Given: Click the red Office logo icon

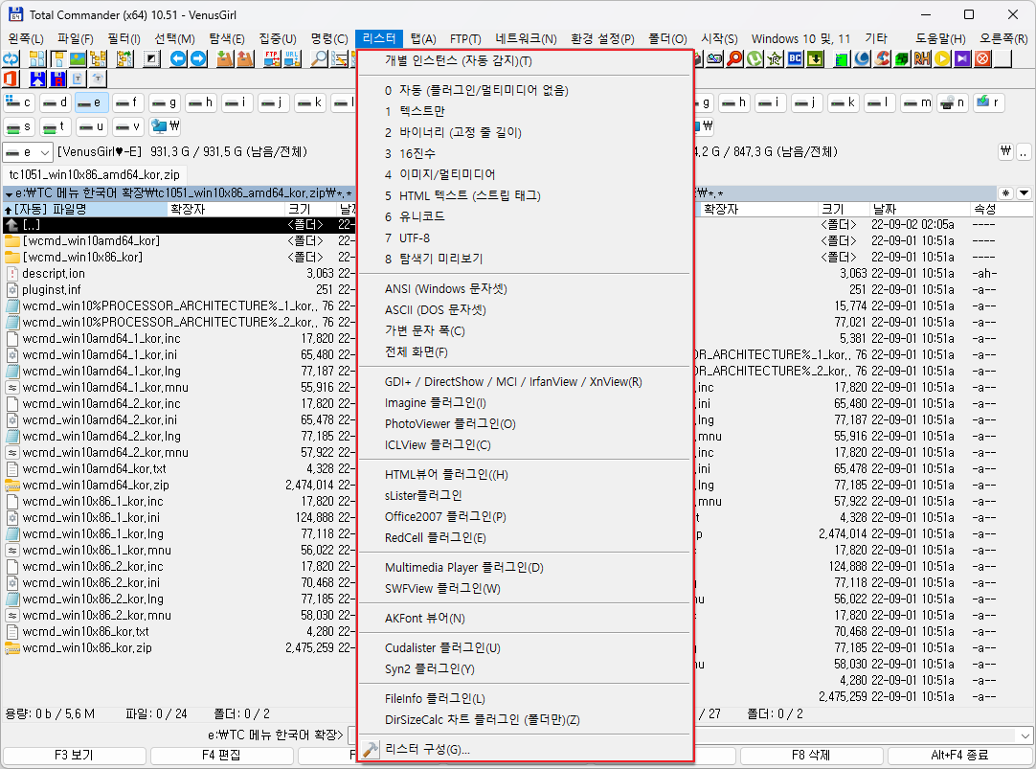Looking at the screenshot, I should pyautogui.click(x=11, y=79).
